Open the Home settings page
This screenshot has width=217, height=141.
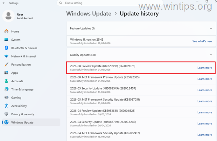(31, 31)
